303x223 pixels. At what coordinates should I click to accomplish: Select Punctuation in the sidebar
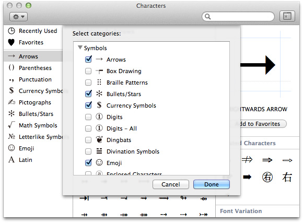[33, 79]
